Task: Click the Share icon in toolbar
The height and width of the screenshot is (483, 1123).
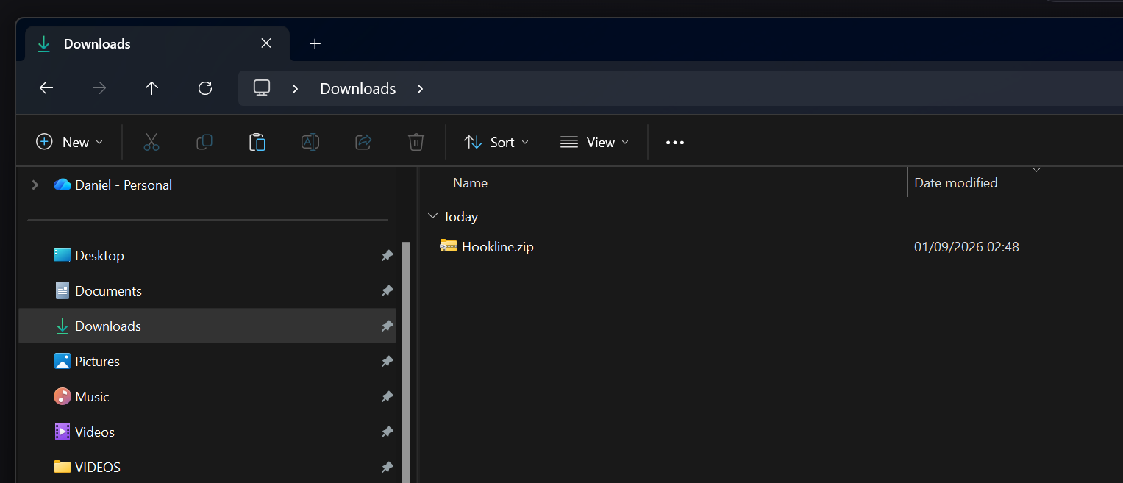Action: point(363,142)
